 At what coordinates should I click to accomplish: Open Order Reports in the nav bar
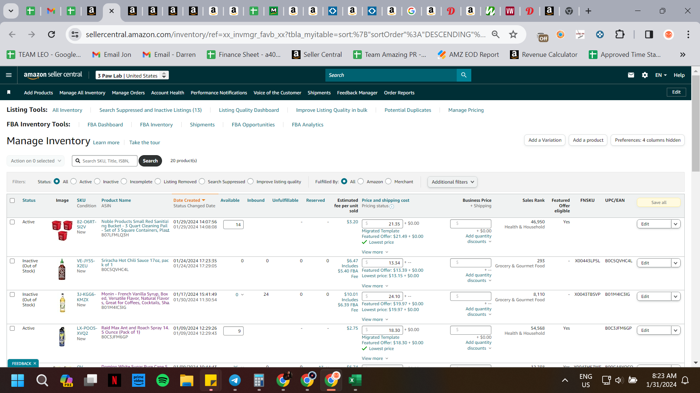tap(399, 93)
